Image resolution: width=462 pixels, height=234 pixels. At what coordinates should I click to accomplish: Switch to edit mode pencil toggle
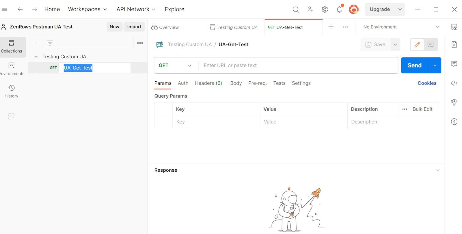417,44
